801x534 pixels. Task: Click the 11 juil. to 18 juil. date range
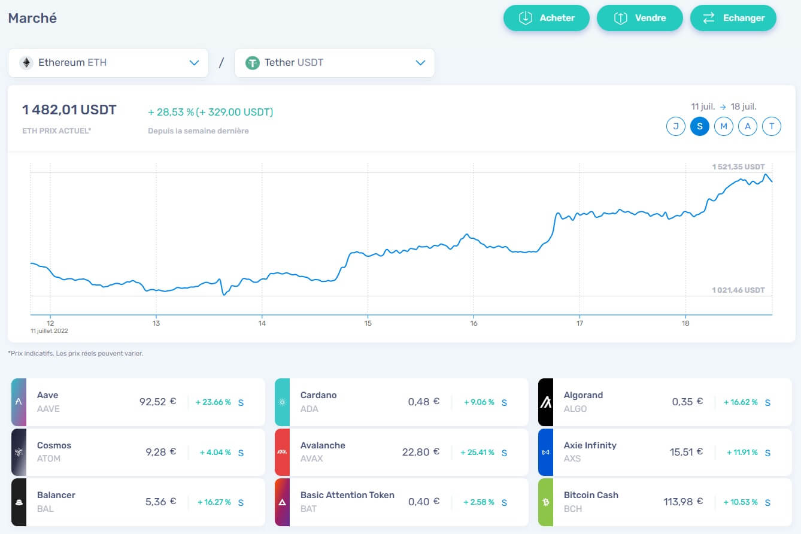tap(724, 107)
